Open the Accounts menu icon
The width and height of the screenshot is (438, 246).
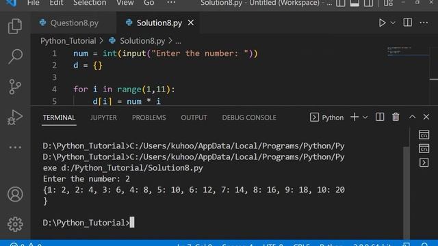15,194
